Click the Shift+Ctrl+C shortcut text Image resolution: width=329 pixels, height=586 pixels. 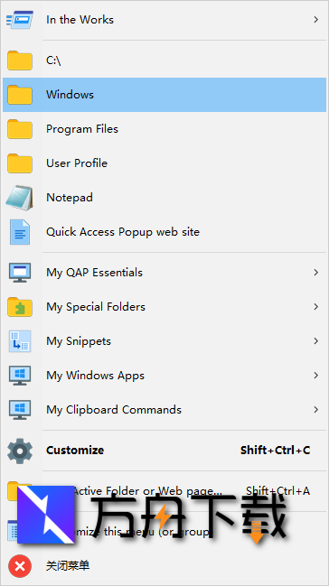(275, 451)
